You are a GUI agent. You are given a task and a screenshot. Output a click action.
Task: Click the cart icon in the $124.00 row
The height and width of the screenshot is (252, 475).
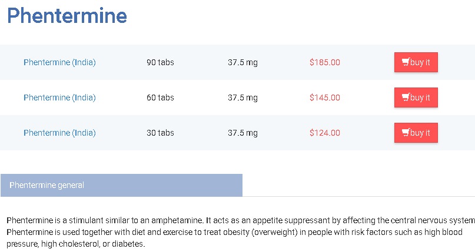point(406,133)
